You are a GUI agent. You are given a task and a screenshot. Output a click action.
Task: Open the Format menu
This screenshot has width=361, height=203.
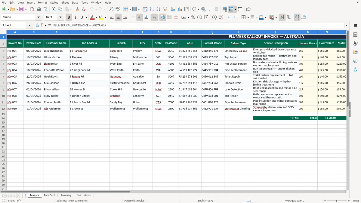click(x=42, y=2)
